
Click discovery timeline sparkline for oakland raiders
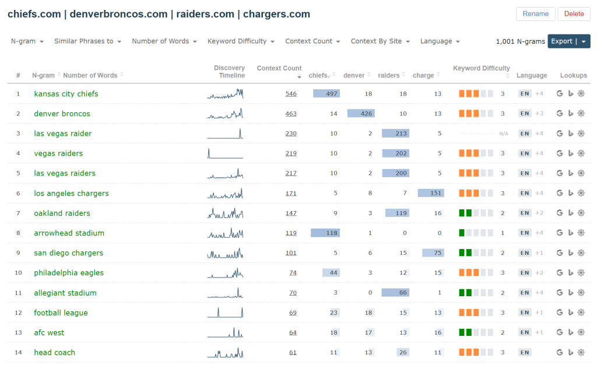coord(225,213)
